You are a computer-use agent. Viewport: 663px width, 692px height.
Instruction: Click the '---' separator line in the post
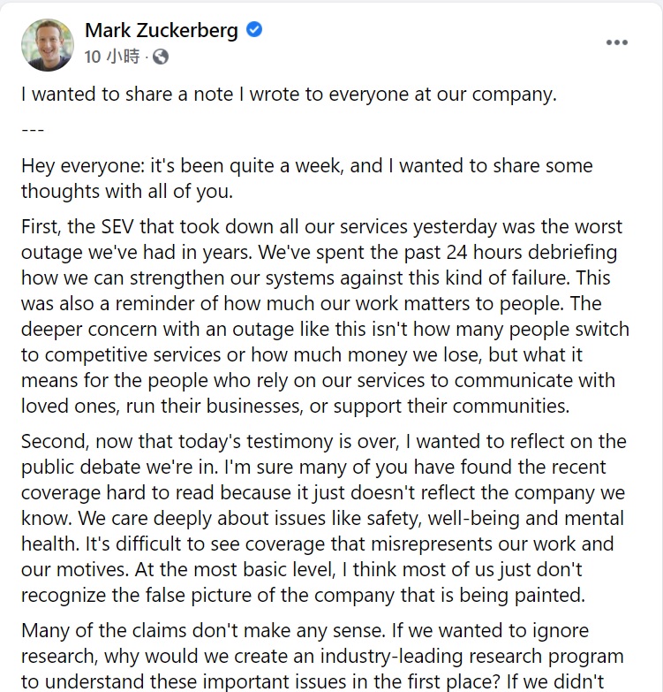coord(33,130)
